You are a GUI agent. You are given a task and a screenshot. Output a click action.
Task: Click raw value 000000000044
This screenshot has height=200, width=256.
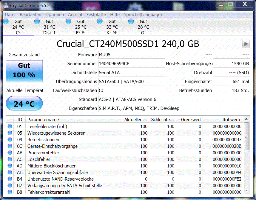(227, 172)
